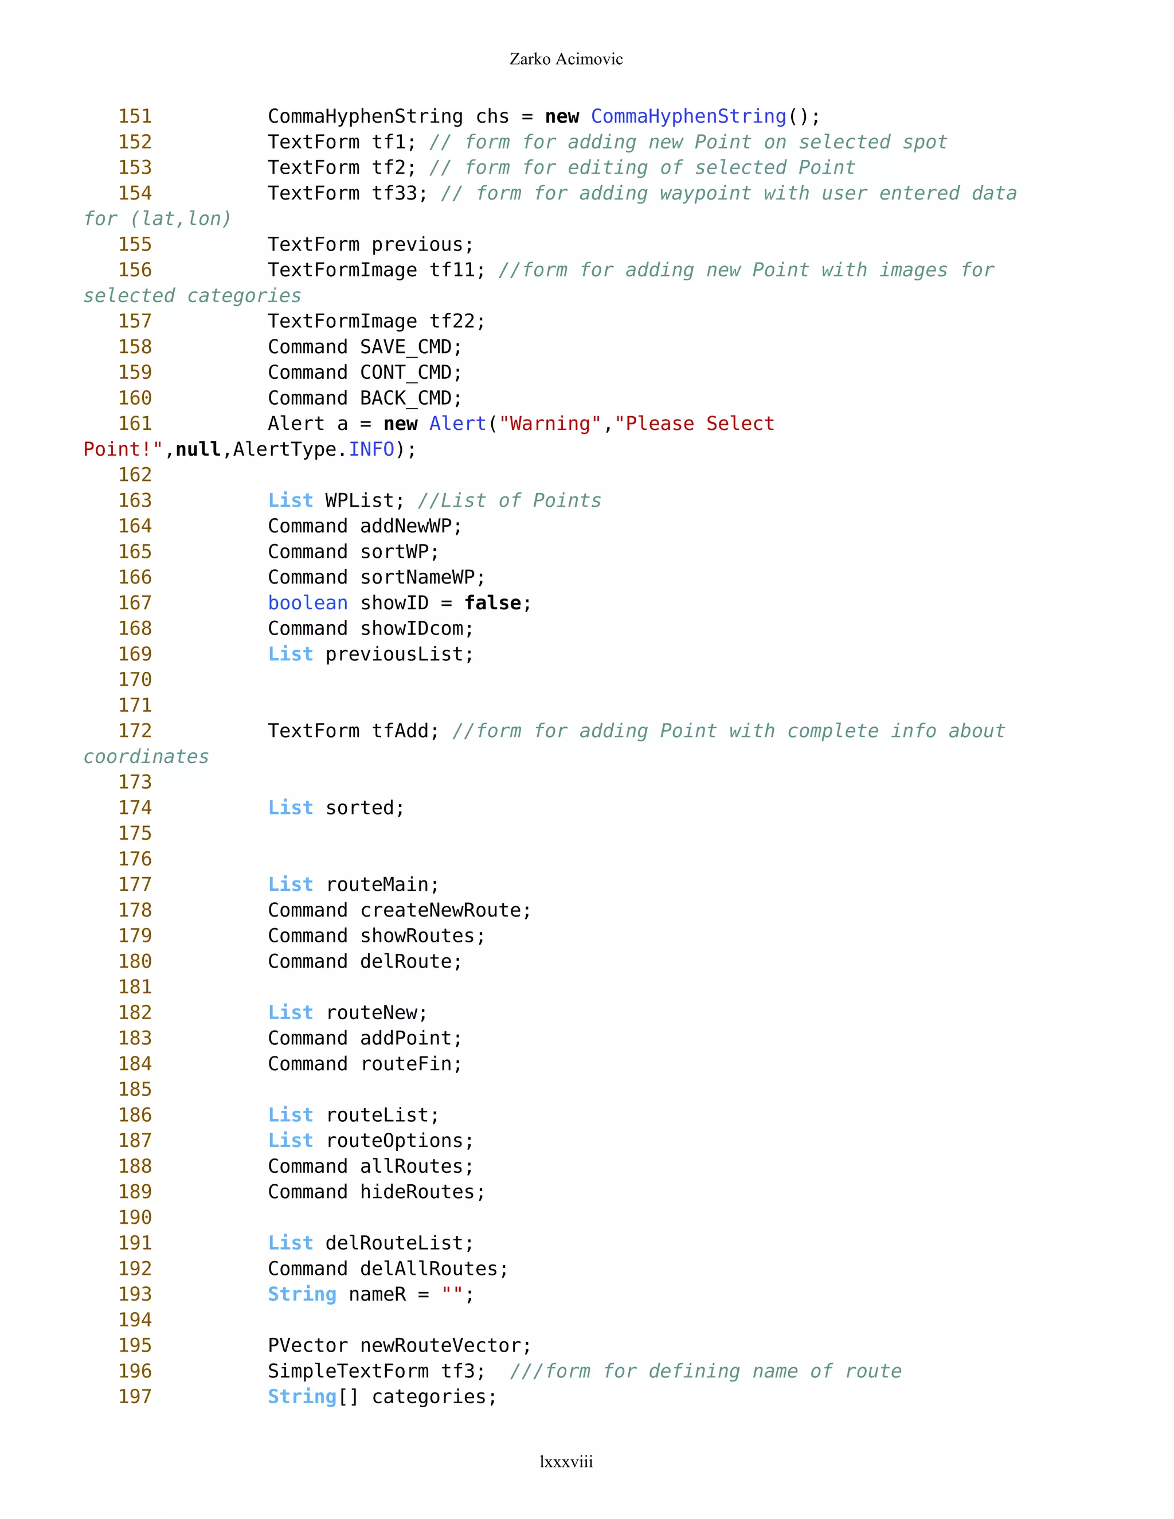Click the CommaHyphenString constructor call
This screenshot has height=1519, width=1174.
tap(688, 116)
